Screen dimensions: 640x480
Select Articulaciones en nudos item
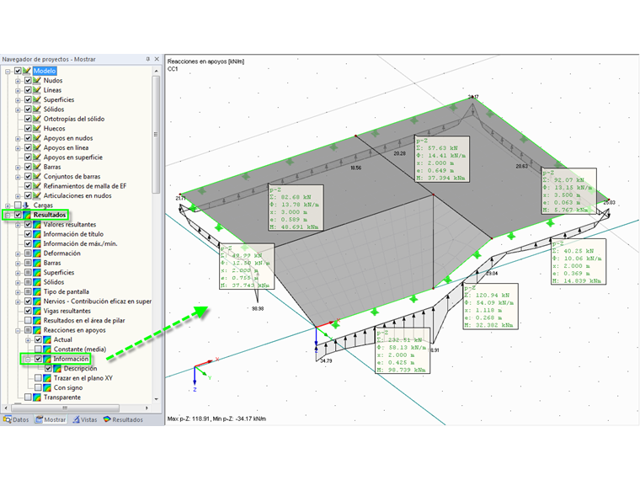[x=77, y=195]
